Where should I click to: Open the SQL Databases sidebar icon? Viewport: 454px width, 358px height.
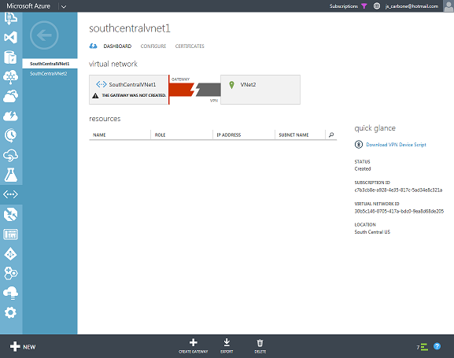(x=11, y=57)
